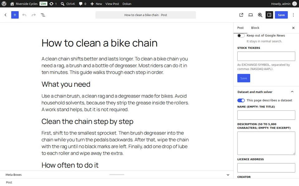Open post in new tab icon
This screenshot has height=186, width=299.
[x=241, y=15]
